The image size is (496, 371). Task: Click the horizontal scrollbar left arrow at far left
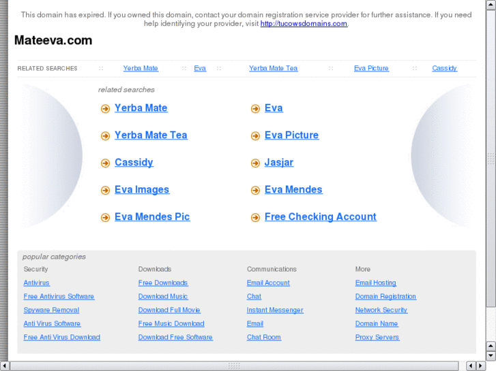click(x=4, y=366)
